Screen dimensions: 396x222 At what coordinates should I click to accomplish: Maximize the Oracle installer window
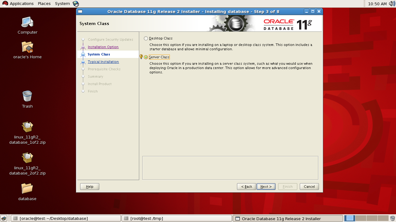[313, 11]
